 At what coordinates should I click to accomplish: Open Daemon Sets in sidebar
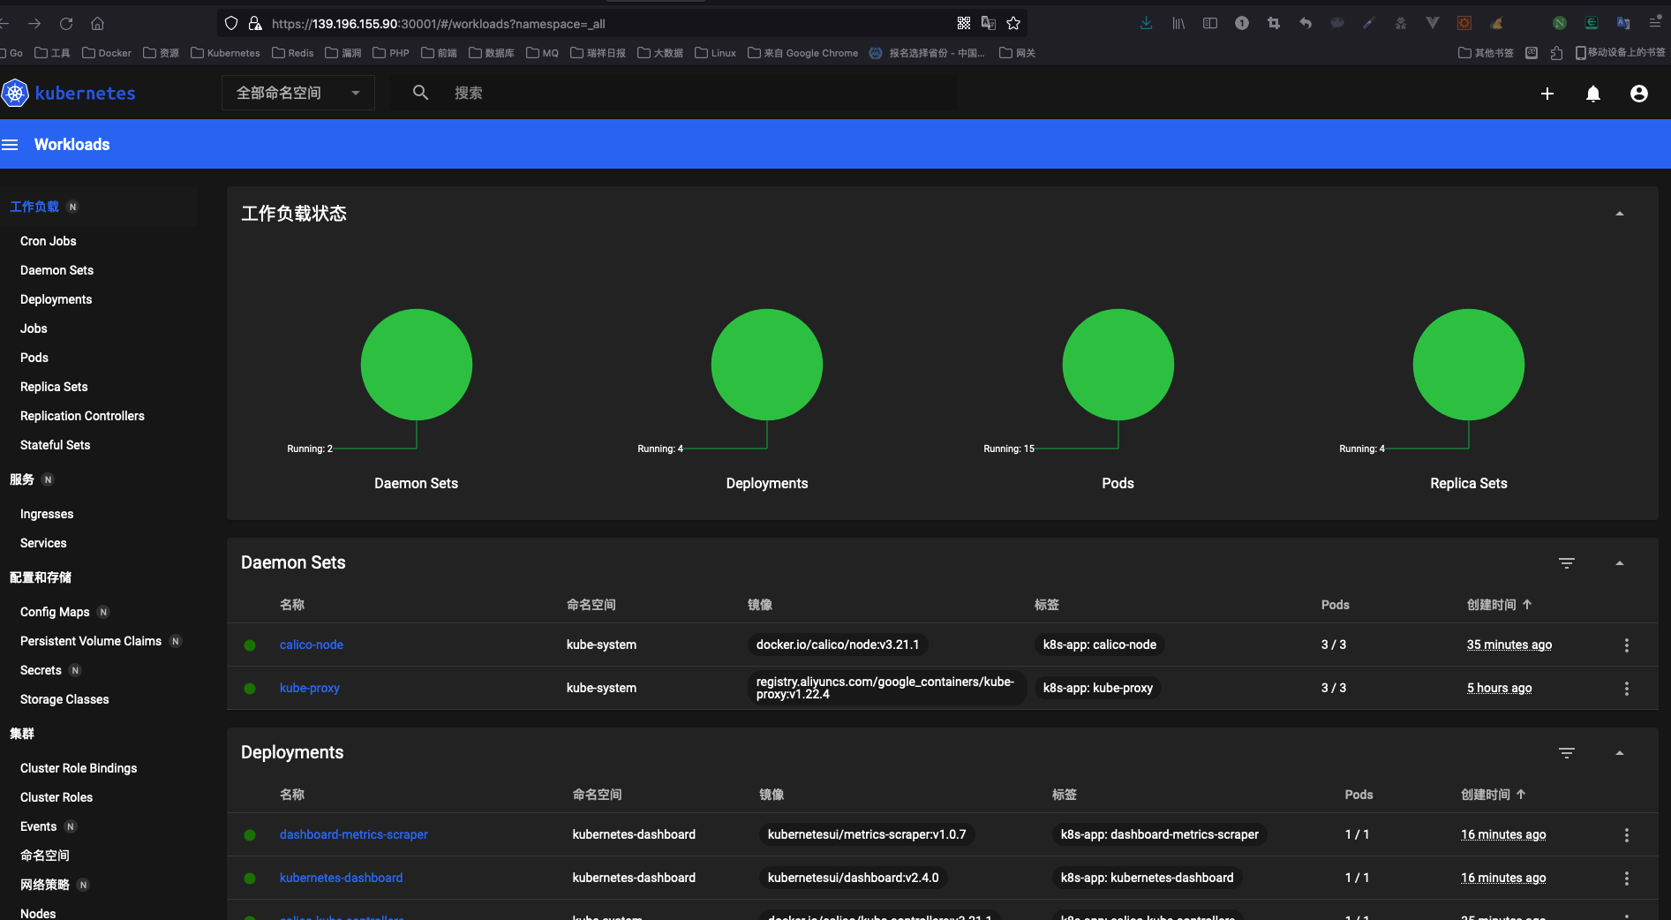coord(56,270)
